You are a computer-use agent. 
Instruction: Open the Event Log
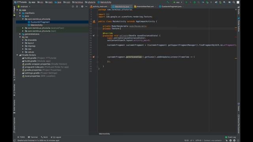click(230, 137)
